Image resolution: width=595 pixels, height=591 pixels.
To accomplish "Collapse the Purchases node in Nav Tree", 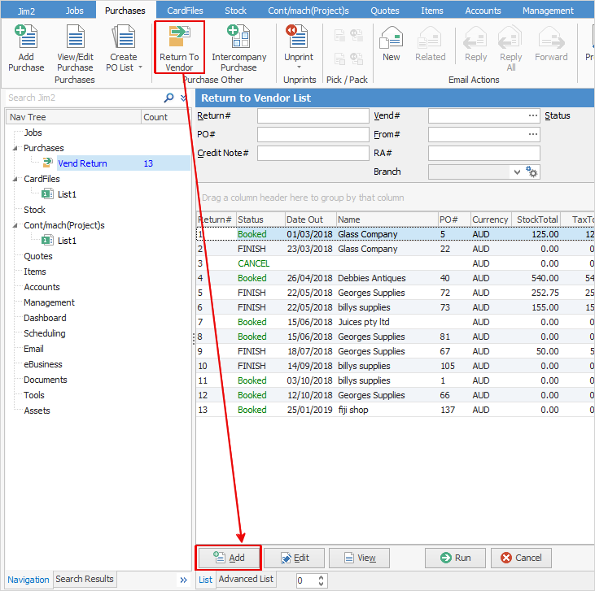I will click(15, 148).
